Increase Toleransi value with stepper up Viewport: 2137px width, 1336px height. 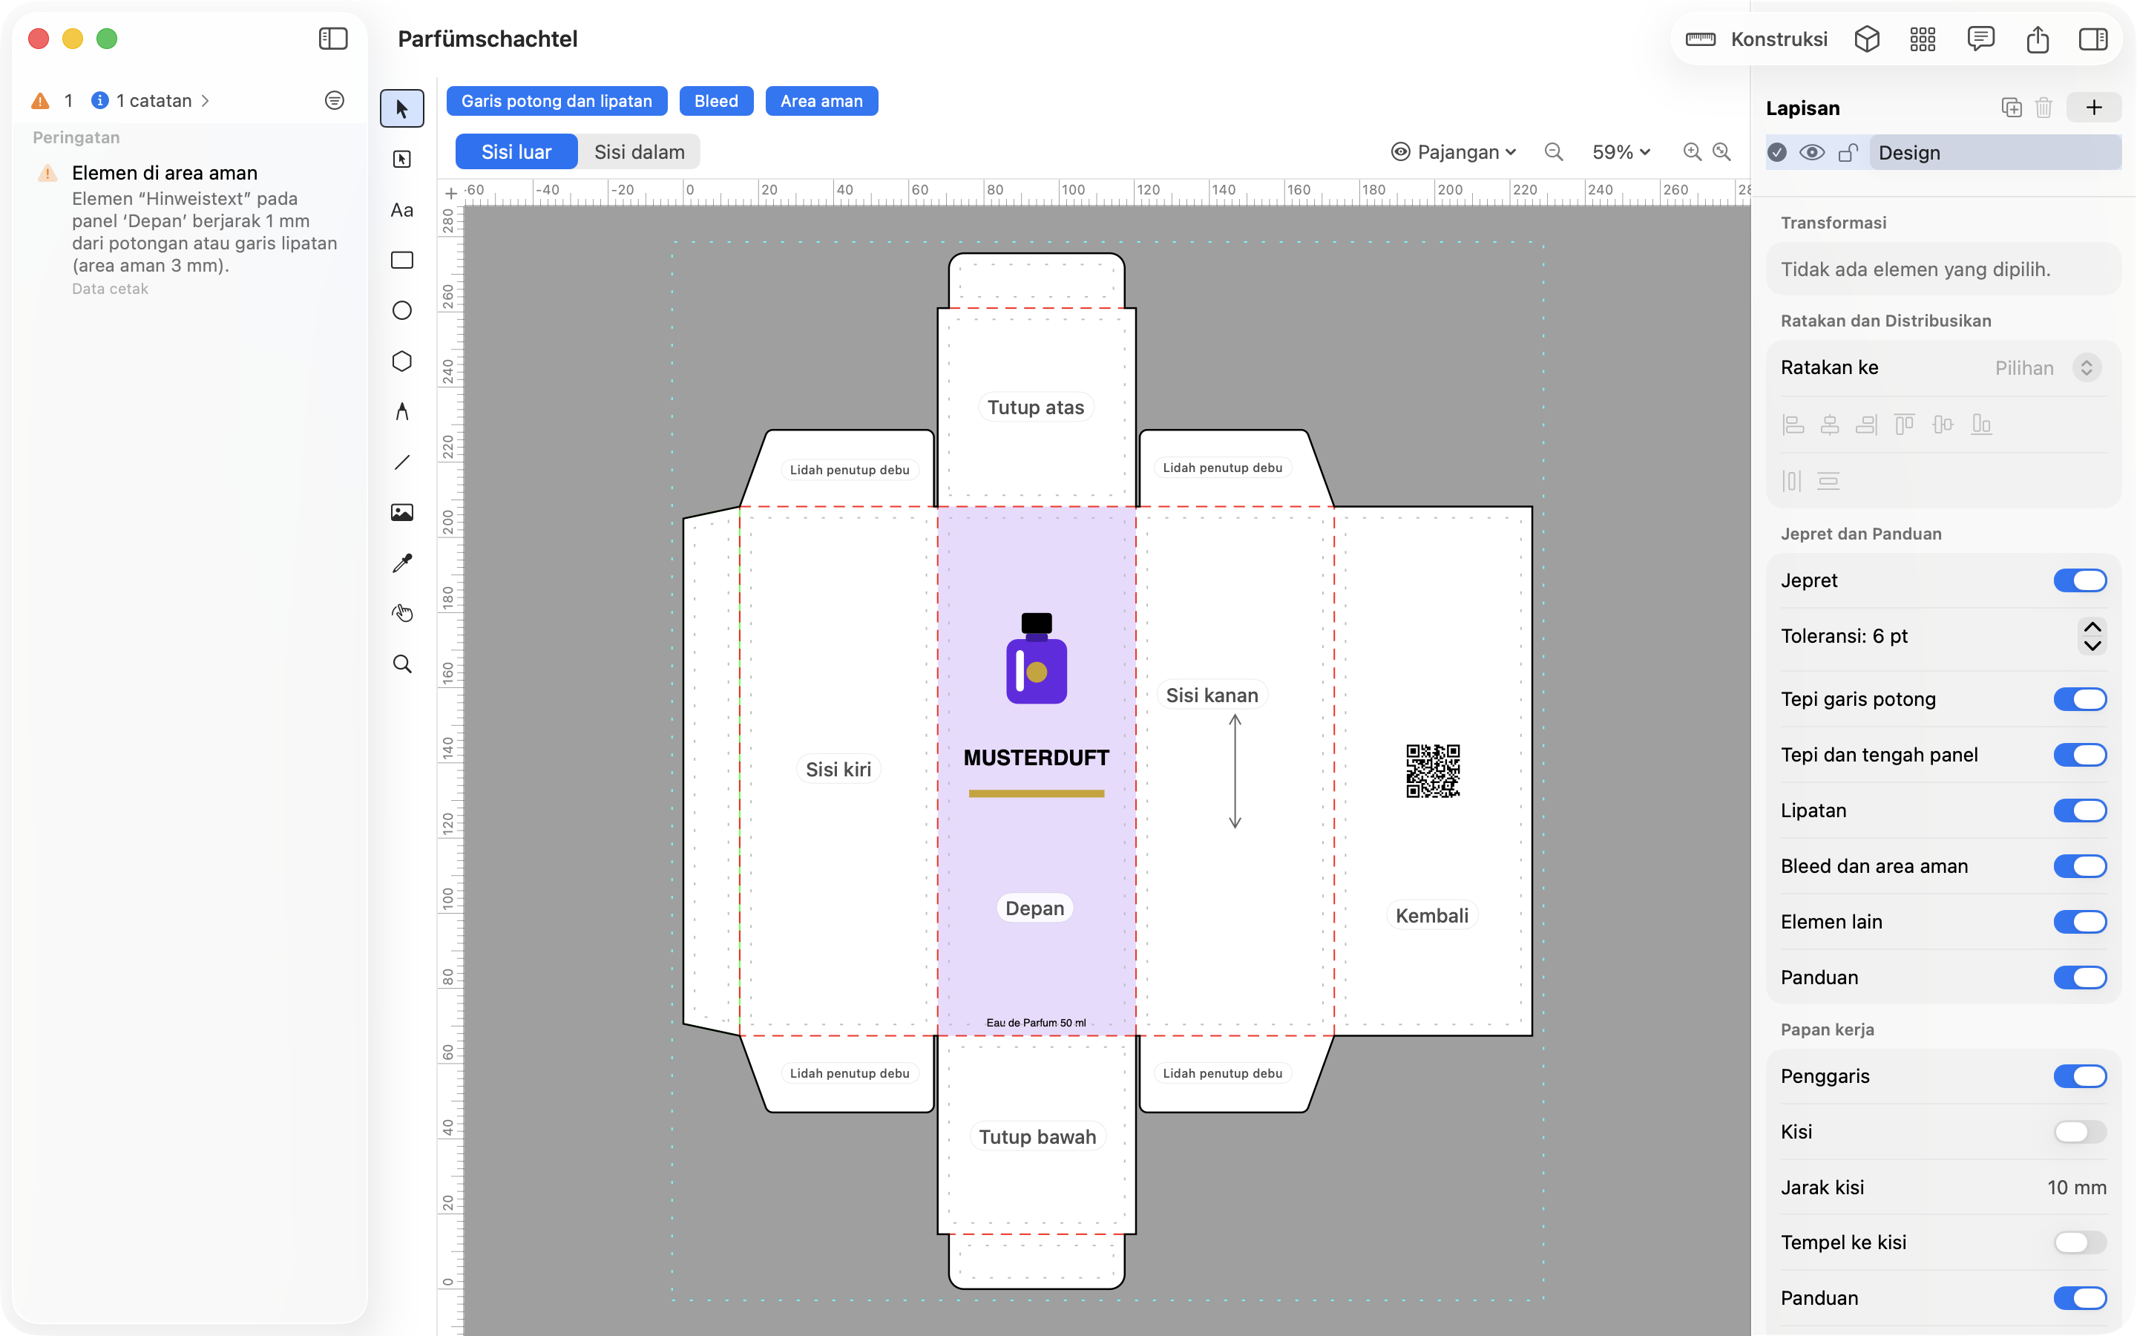tap(2092, 626)
